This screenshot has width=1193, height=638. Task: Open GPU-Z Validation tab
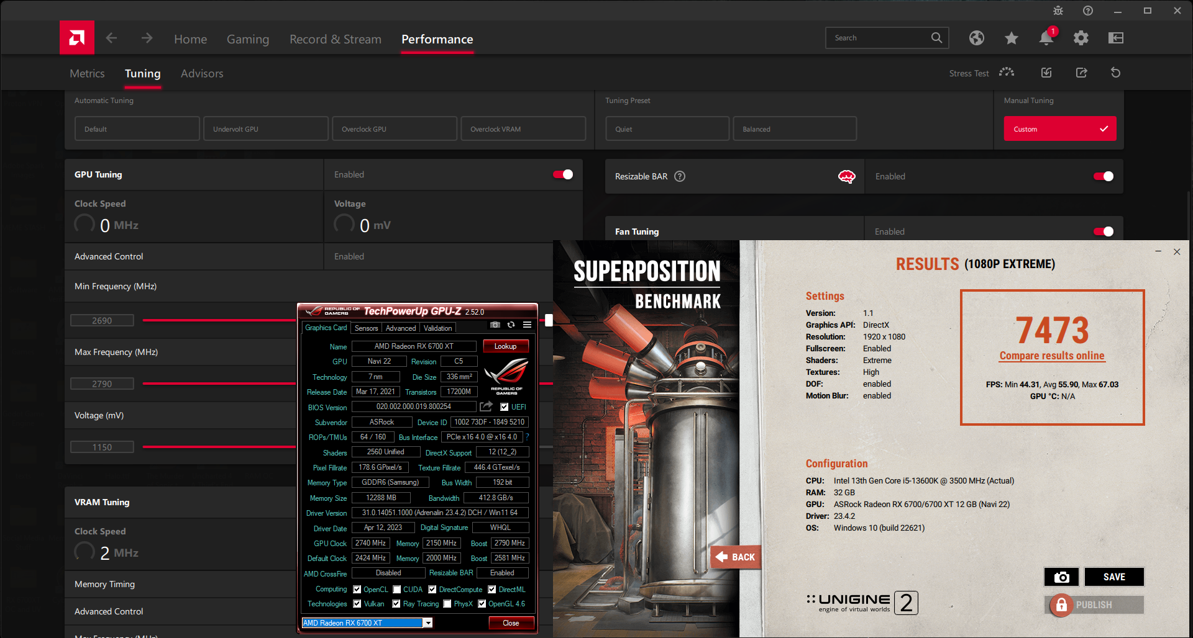pyautogui.click(x=438, y=328)
